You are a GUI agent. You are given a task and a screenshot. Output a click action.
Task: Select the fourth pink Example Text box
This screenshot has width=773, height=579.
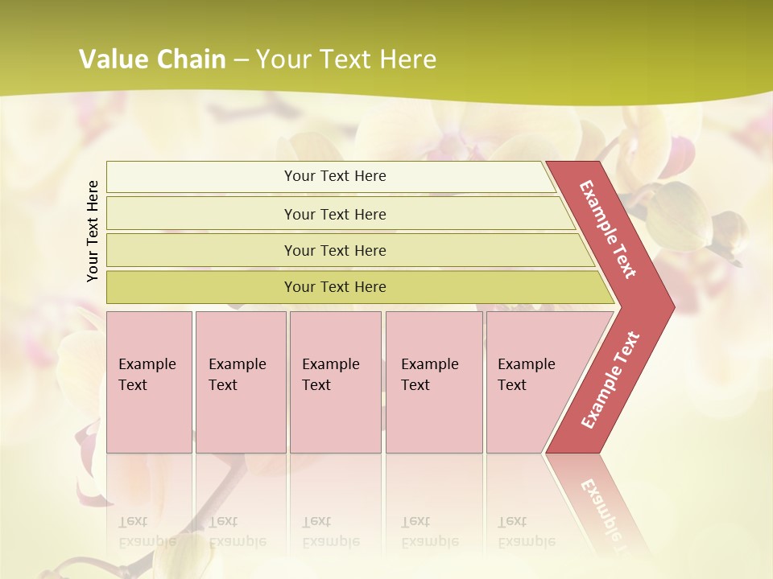click(x=433, y=381)
